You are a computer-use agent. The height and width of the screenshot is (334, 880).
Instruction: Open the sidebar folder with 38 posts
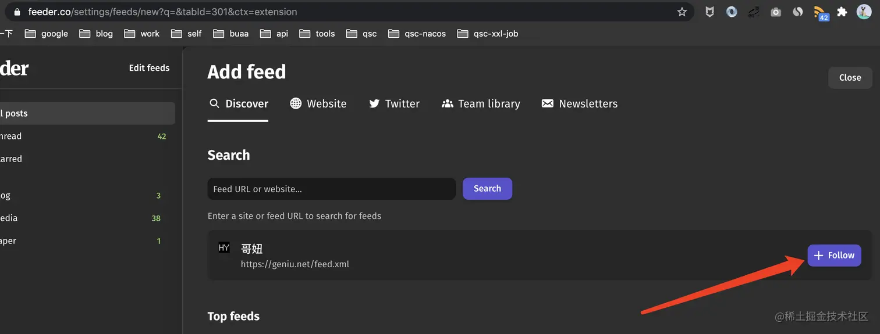click(x=86, y=218)
